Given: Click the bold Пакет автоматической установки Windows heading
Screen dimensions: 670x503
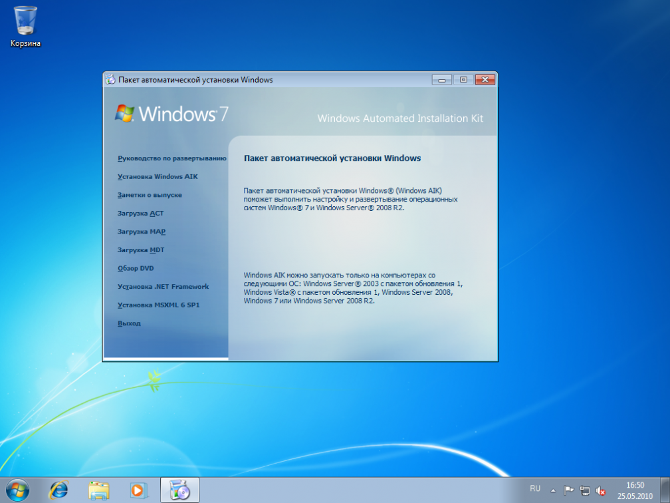Looking at the screenshot, I should (332, 158).
